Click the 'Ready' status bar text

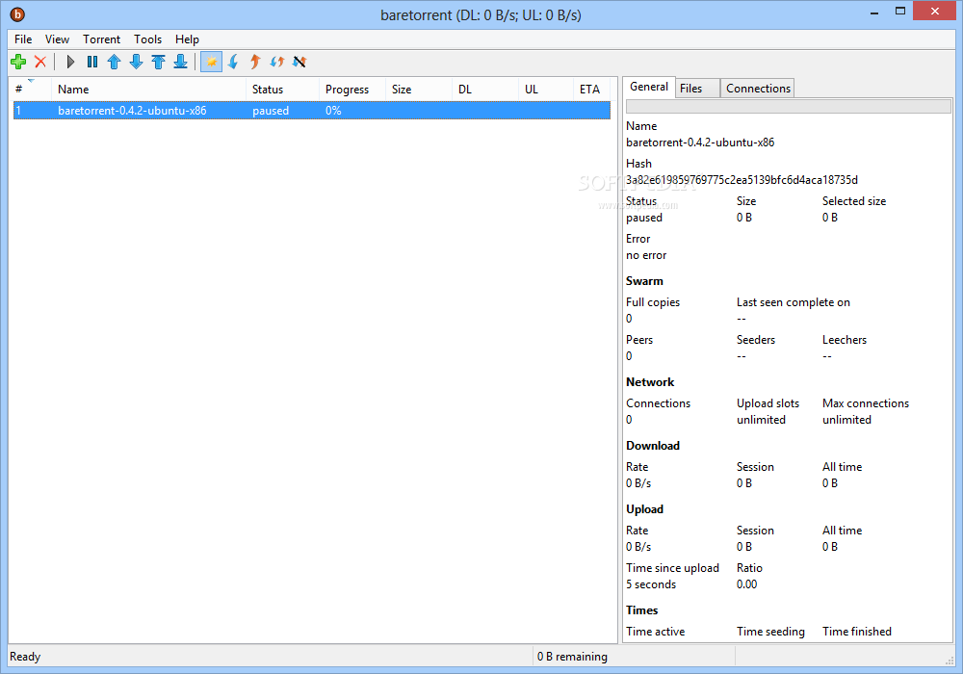click(25, 657)
